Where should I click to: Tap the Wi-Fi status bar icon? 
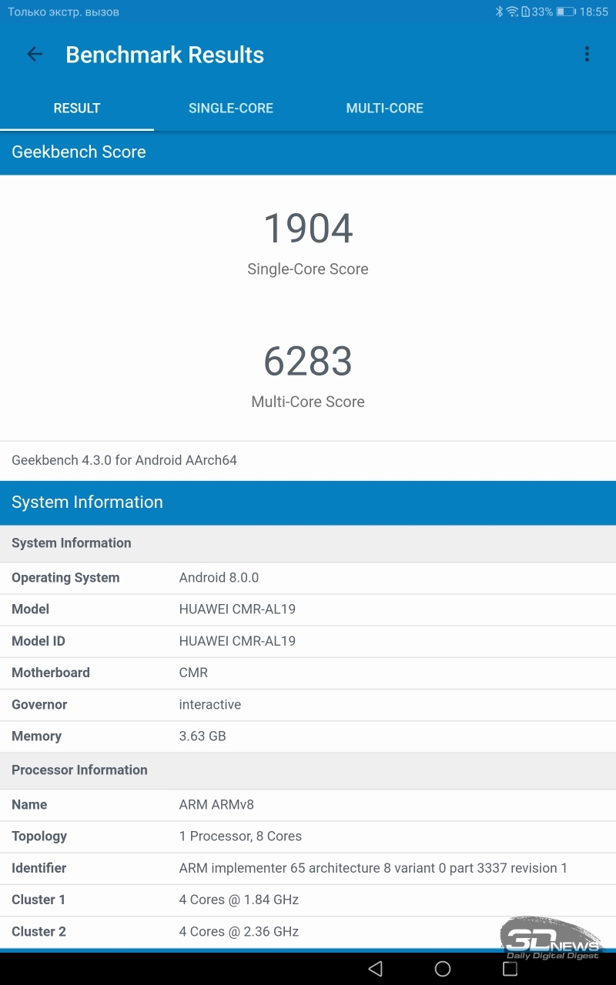click(512, 12)
